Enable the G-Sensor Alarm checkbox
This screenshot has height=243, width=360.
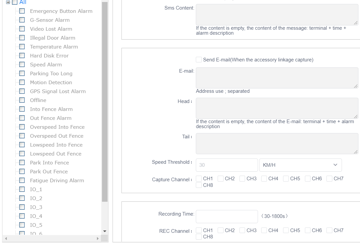point(22,20)
